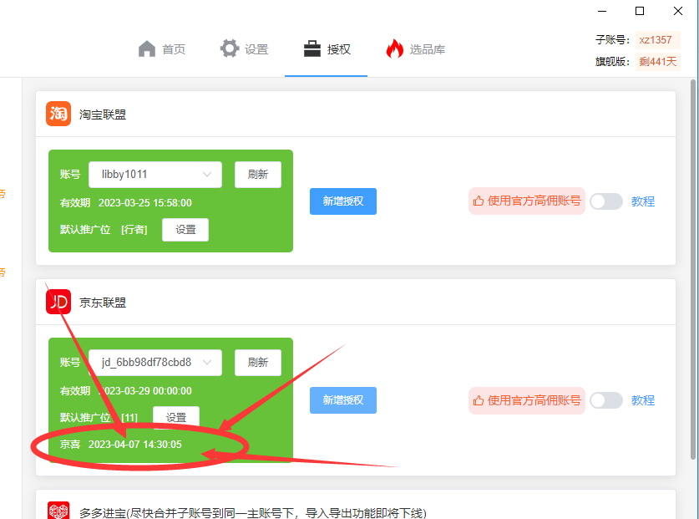Click the [行者] default promotion position
The image size is (699, 519).
134,229
